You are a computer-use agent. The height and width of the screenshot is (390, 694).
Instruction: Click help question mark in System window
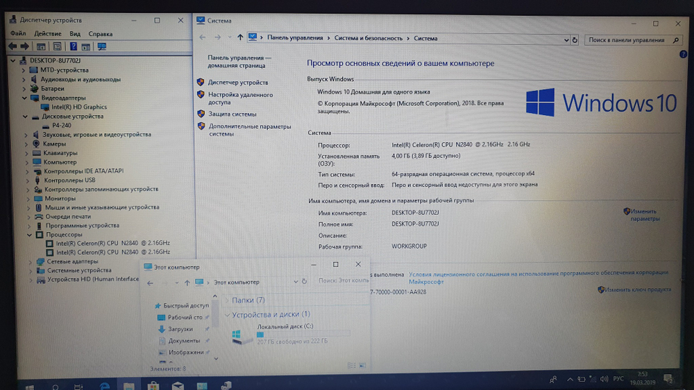[683, 54]
